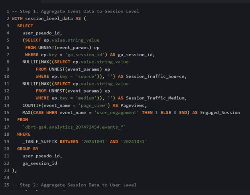The width and height of the screenshot is (250, 195).
Task: Click the CASE keyword on line 15
Action: point(38,113)
